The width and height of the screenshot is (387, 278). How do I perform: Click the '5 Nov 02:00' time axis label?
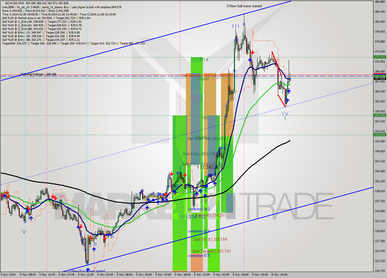coord(105,275)
